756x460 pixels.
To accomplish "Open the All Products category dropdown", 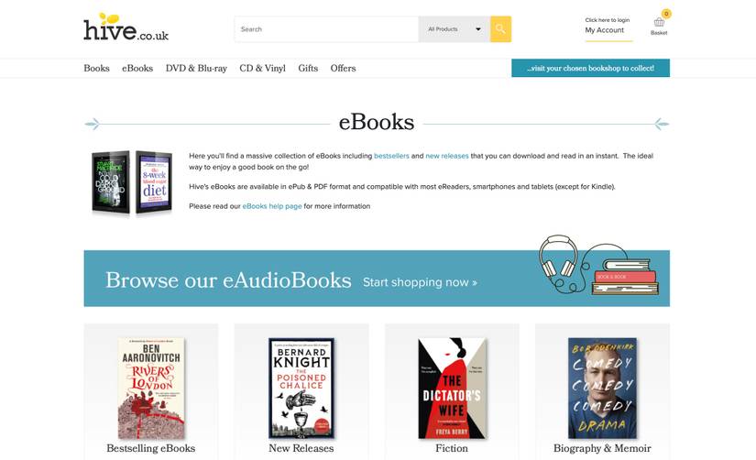I will 455,29.
